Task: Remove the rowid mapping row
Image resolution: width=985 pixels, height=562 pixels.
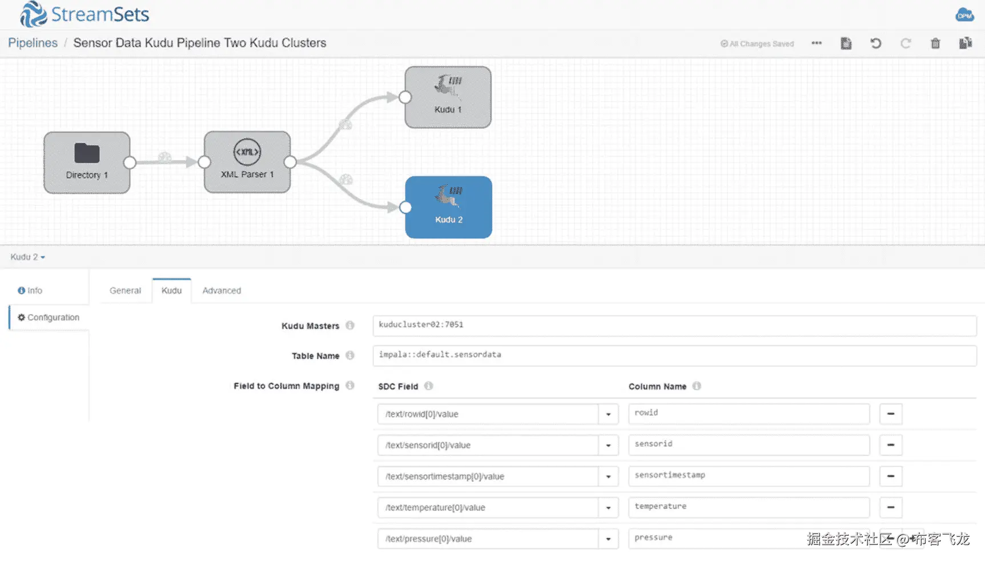Action: 891,414
